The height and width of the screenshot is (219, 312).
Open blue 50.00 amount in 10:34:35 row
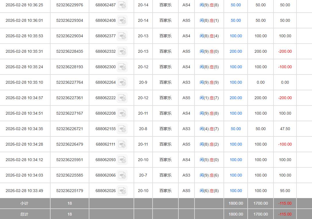(236, 129)
